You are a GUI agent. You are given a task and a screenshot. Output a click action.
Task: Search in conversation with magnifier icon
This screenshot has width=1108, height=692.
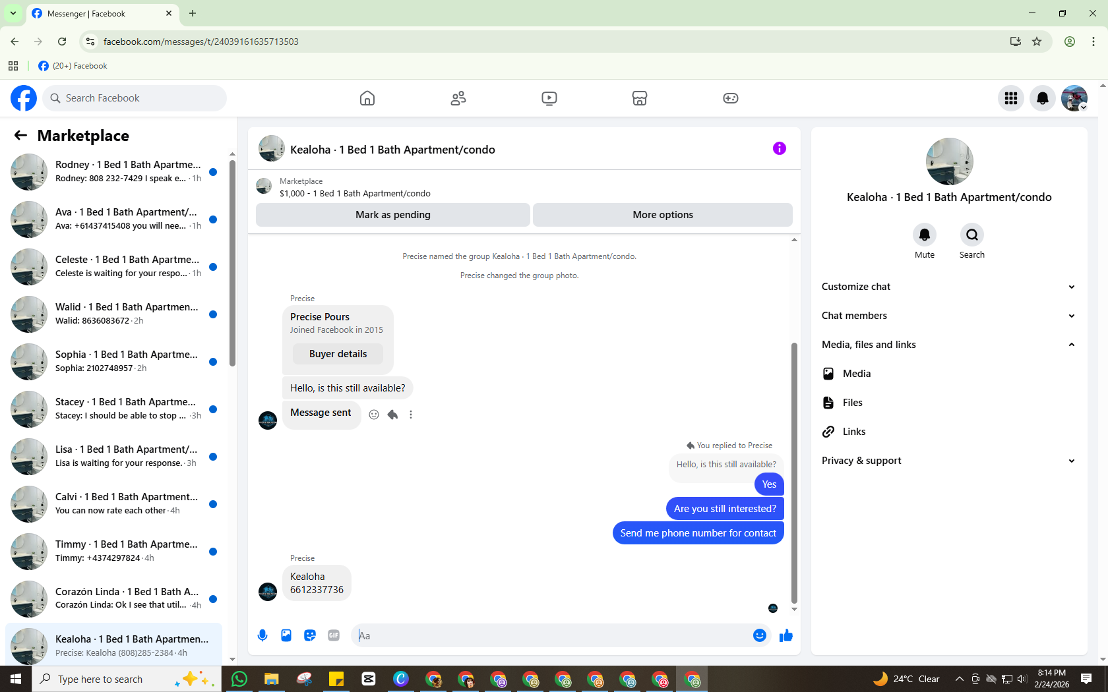click(972, 235)
